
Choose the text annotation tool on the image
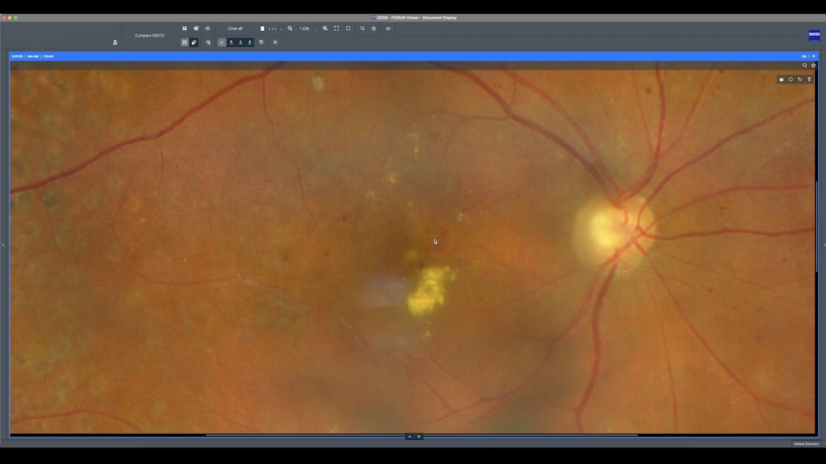(809, 79)
